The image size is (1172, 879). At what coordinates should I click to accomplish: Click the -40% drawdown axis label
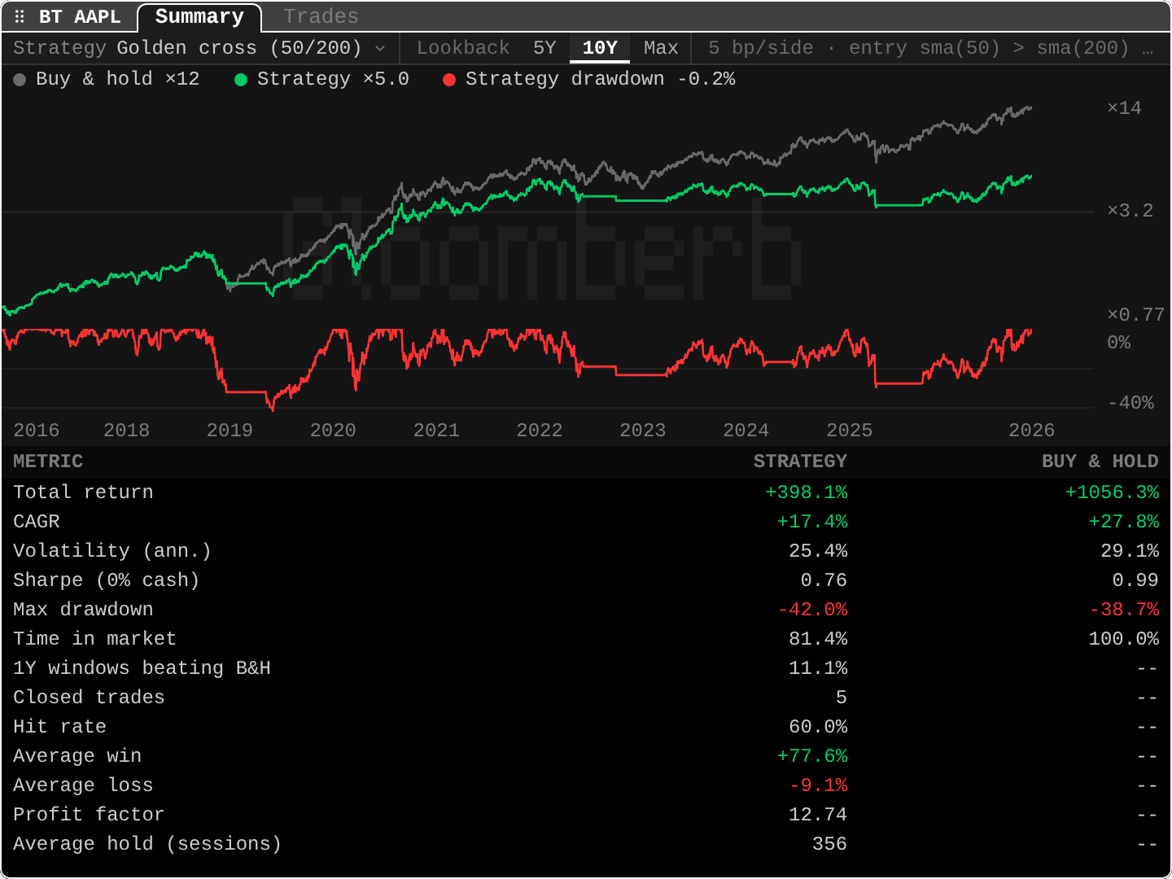click(1130, 402)
